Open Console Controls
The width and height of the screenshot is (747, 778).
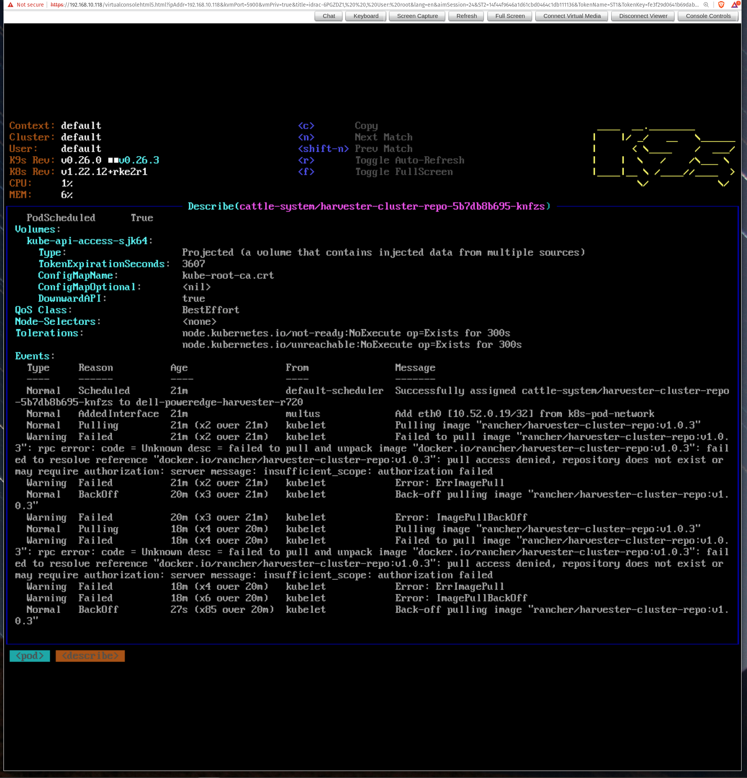708,16
